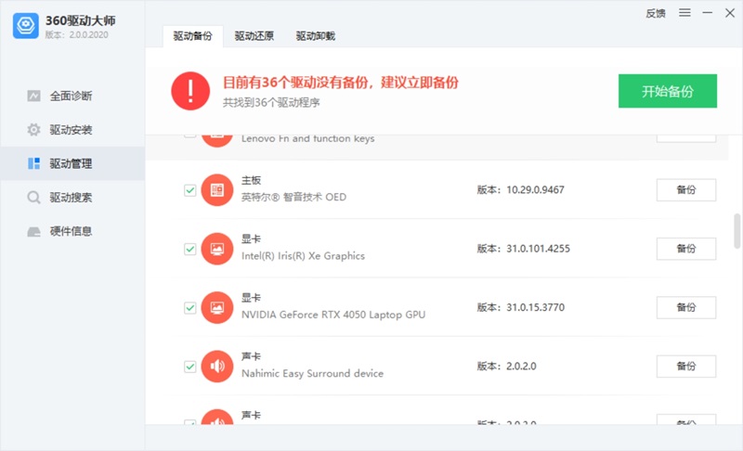This screenshot has width=743, height=451.
Task: Uncheck the 主板 英特尔 driver checkbox
Action: (x=190, y=190)
